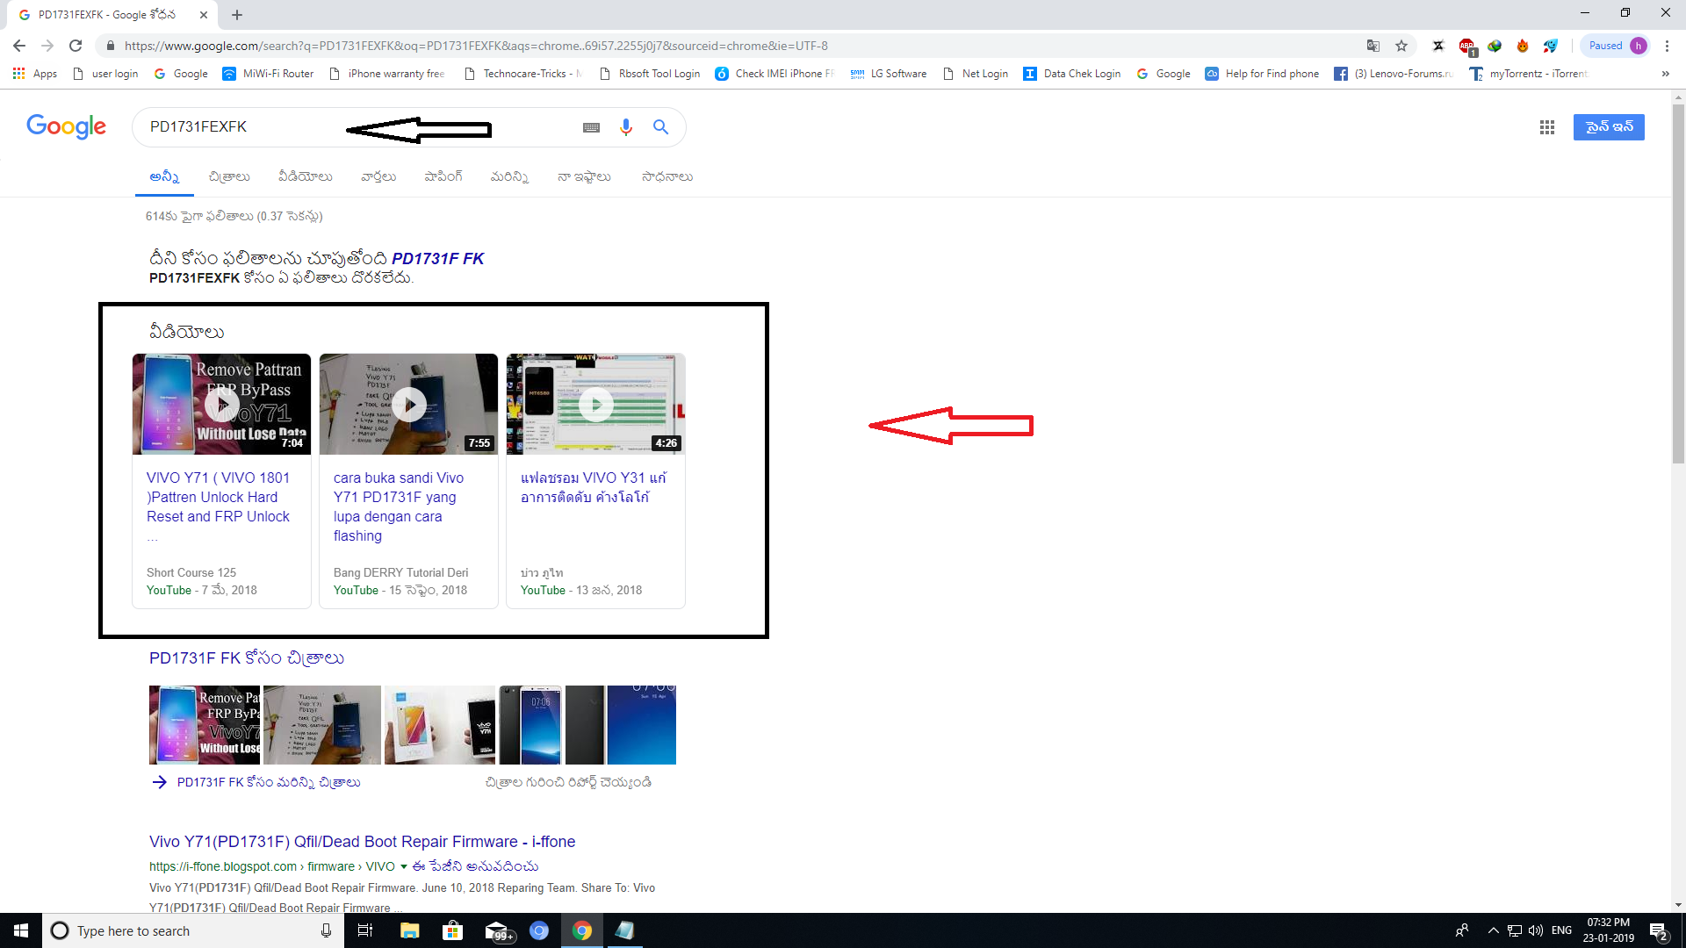
Task: Click the browser back arrow
Action: (19, 46)
